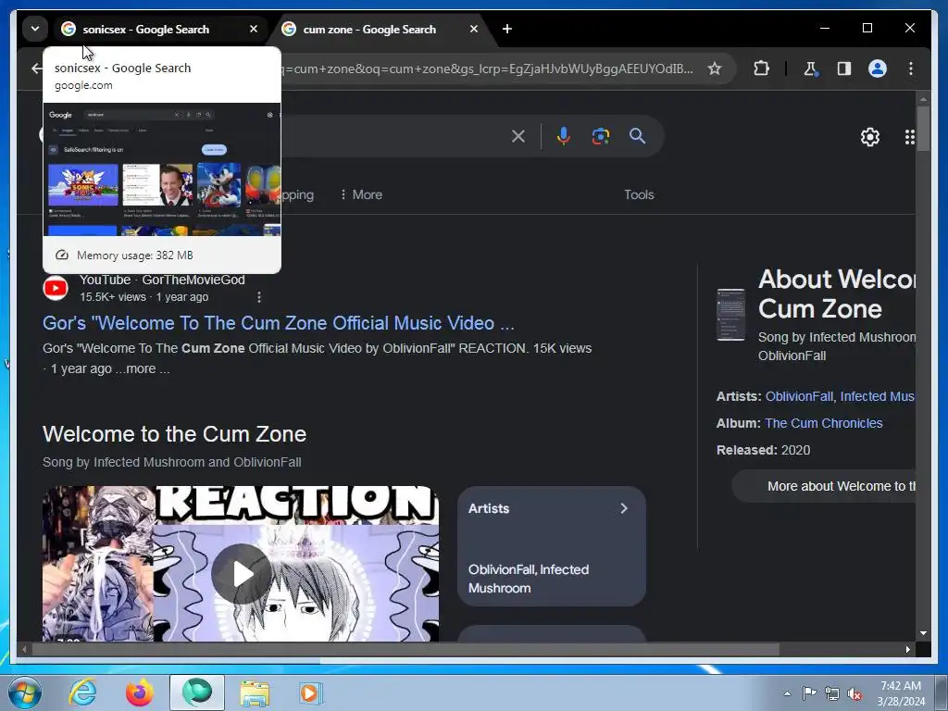Open the Windows Start menu
948x711 pixels.
click(25, 692)
